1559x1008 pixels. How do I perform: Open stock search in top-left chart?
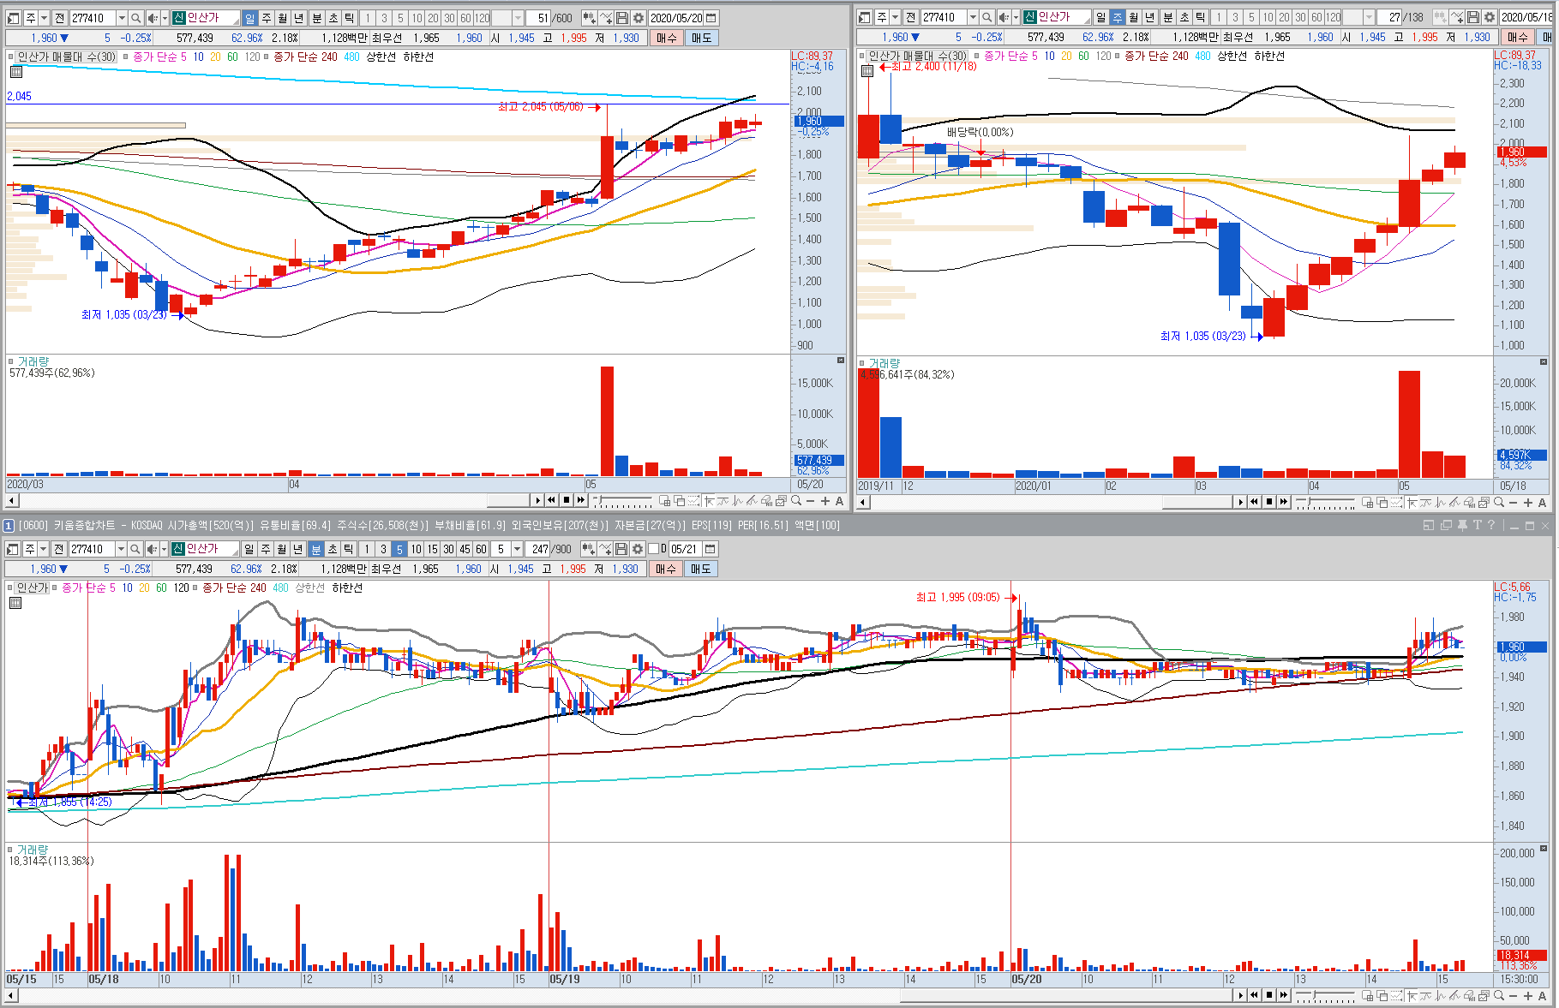(136, 18)
